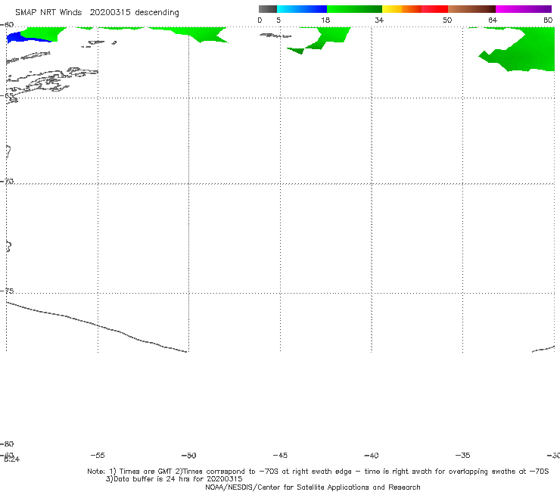Click the '6:24' swath time label
This screenshot has height=492, width=560.
tap(12, 459)
